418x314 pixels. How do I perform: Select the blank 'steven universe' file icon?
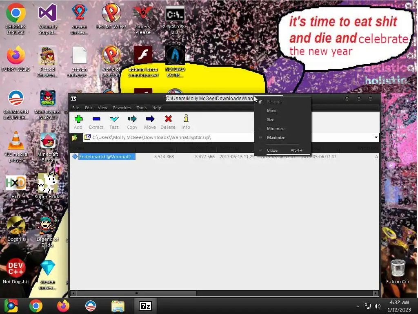(x=80, y=61)
